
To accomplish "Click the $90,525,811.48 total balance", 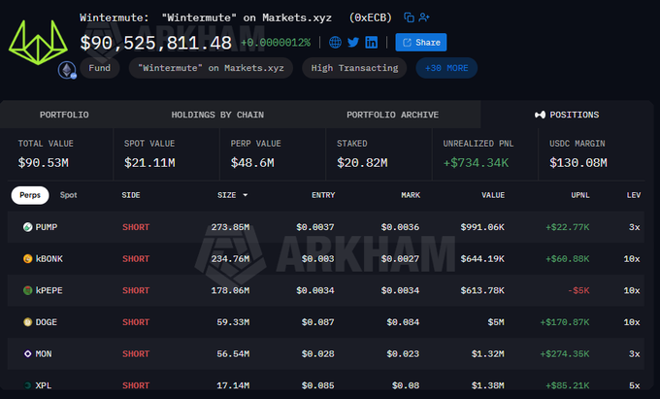I will tap(155, 43).
